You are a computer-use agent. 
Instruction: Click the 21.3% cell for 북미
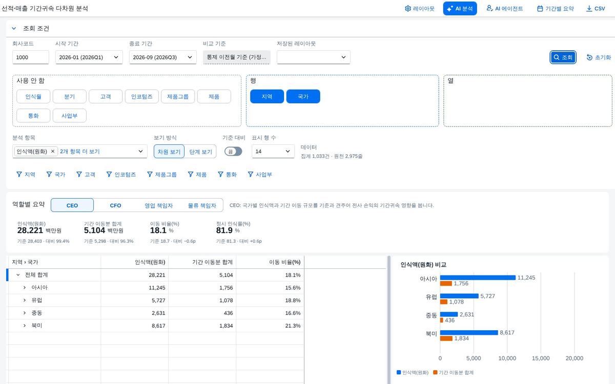tap(270, 326)
